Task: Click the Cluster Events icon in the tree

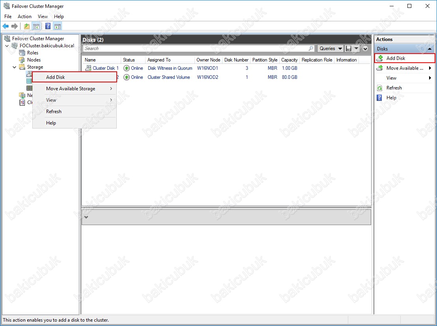Action: 22,102
